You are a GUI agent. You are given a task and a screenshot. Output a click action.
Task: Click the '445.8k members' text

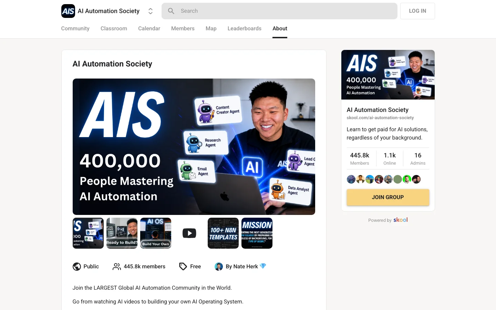click(x=144, y=267)
